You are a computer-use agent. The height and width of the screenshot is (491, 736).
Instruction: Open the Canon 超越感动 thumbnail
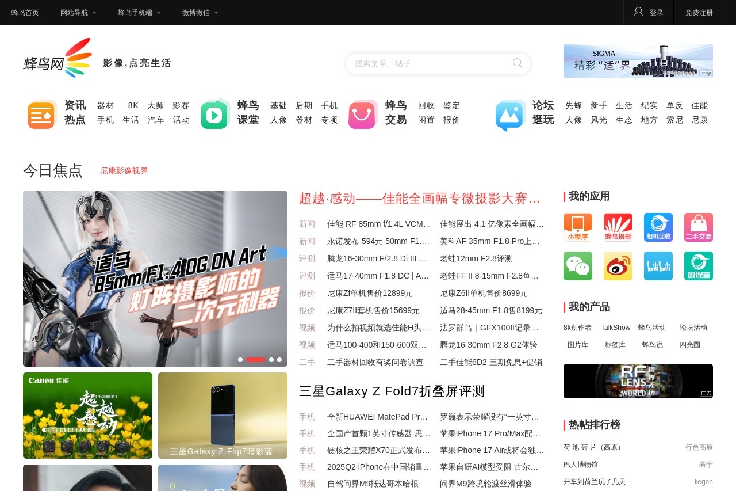point(87,416)
